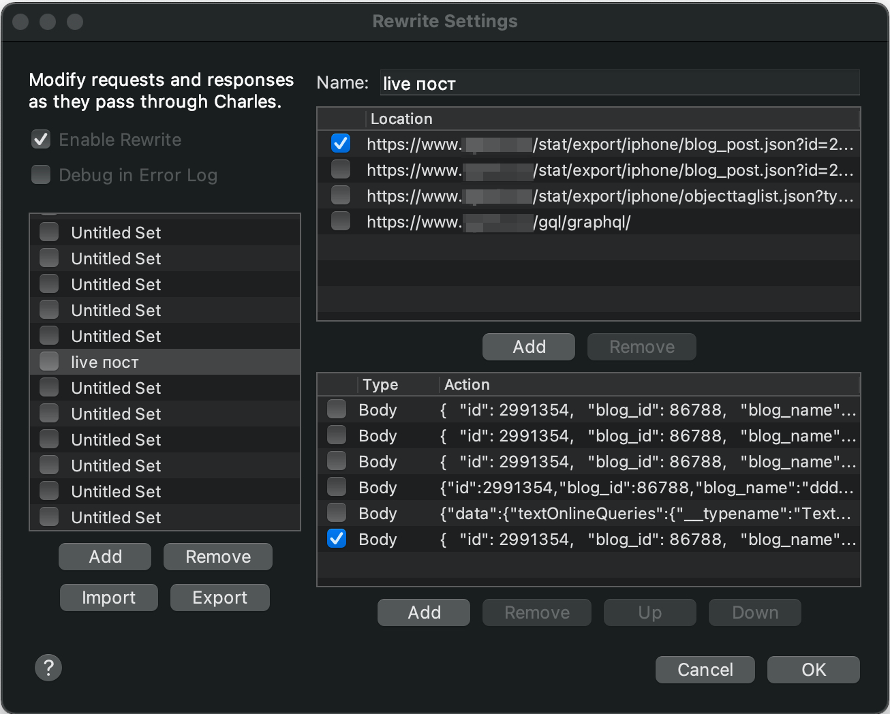The width and height of the screenshot is (890, 714).
Task: Select the action text ending in "blog_name":"ddd...
Action: (x=647, y=488)
